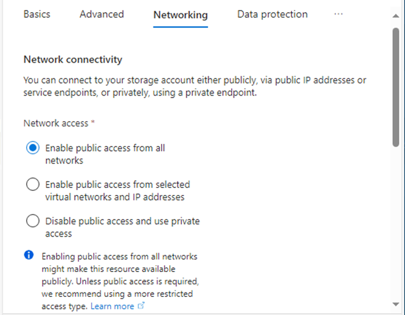Click the Network access field label
Image resolution: width=405 pixels, height=315 pixels.
(56, 124)
